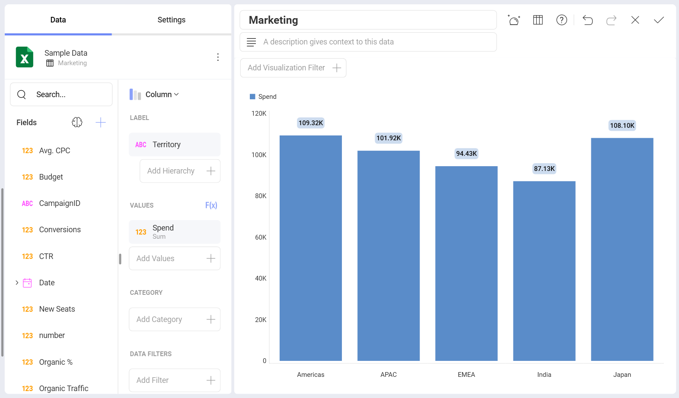Click plus icon in Add Hierarchy
The image size is (679, 398).
[211, 171]
